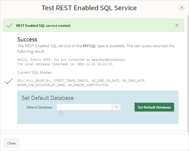Click the checkmark icon in the green banner
Image resolution: width=189 pixels, height=151 pixels.
click(10, 25)
